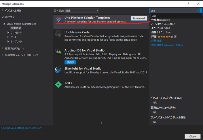This screenshot has width=203, height=140.
Task: Click the Arduino IDE extension icon
Action: [58, 52]
